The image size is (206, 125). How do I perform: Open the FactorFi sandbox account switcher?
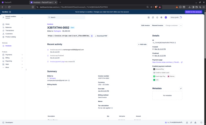pos(13,17)
